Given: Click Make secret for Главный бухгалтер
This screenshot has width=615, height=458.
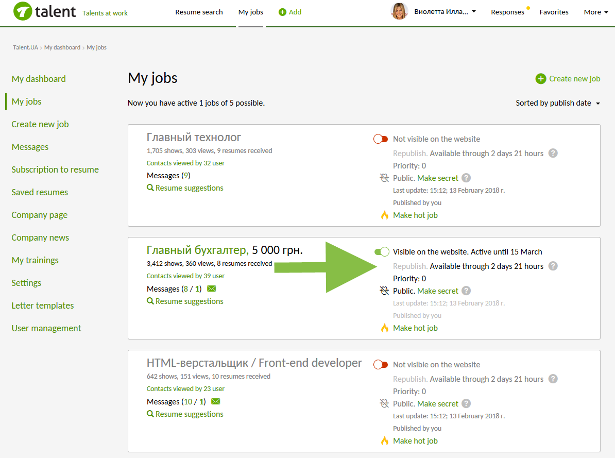Looking at the screenshot, I should click(438, 291).
